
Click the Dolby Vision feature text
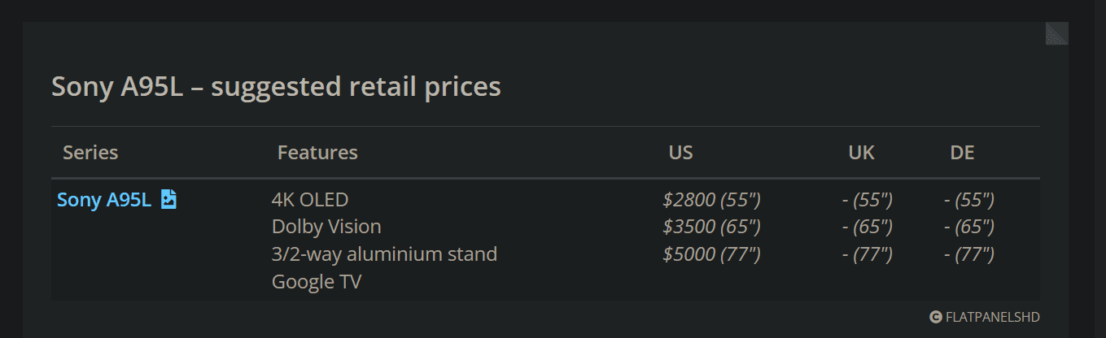[x=326, y=227]
